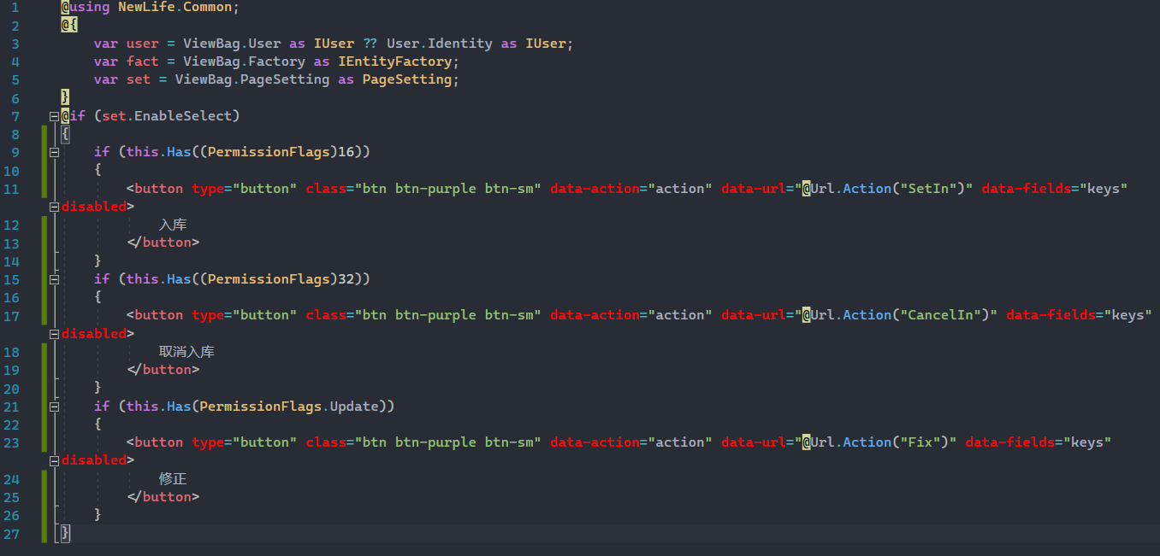
Task: Click the word Common on line 1
Action: tap(207, 7)
